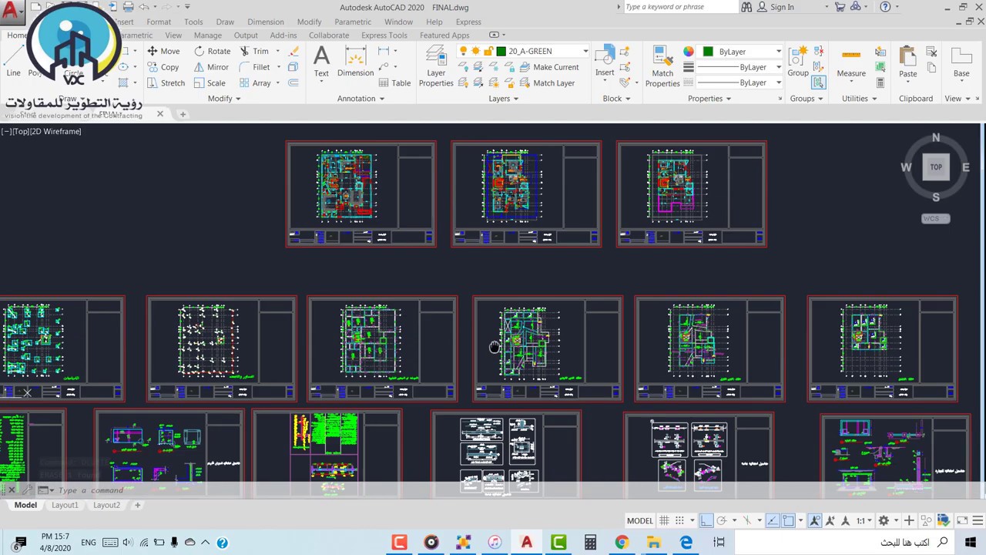This screenshot has width=986, height=555.
Task: Open the Measure tool
Action: click(x=851, y=63)
